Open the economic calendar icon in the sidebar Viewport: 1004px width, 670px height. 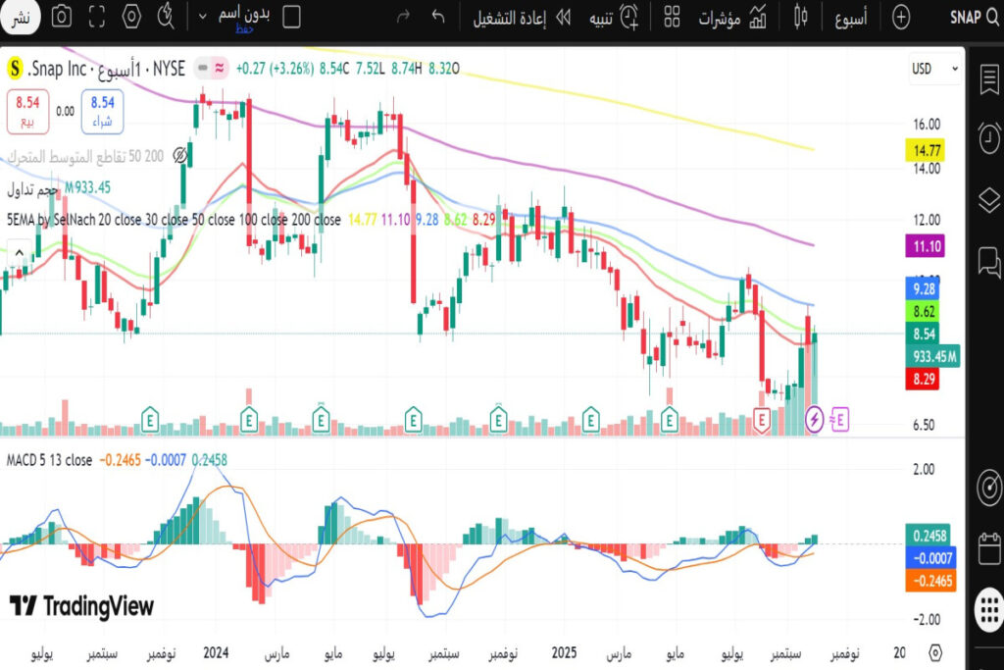987,545
